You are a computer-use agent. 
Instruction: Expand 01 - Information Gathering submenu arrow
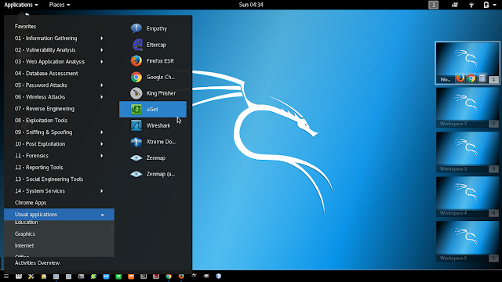tap(102, 38)
